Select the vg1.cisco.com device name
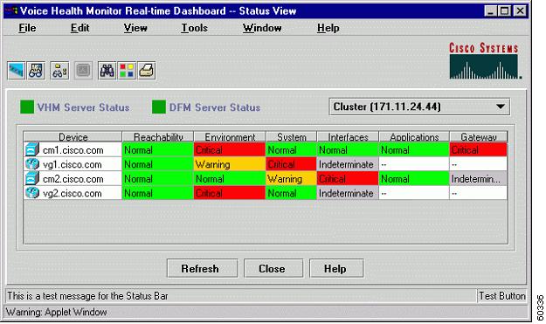546x324 pixels. point(73,164)
